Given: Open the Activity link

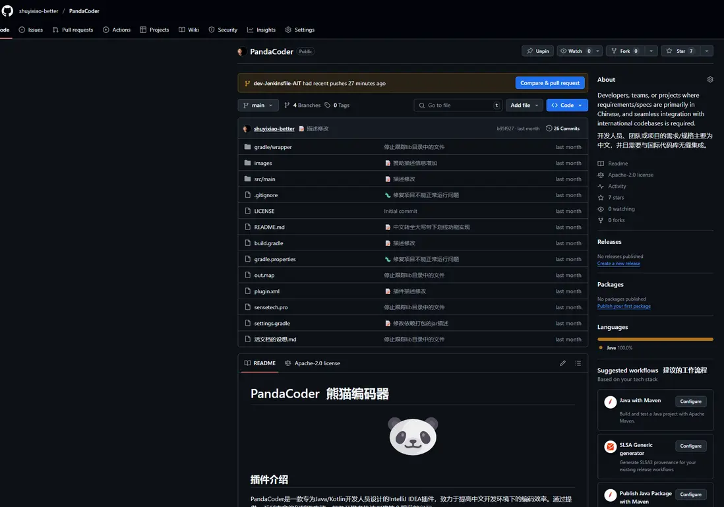Looking at the screenshot, I should coord(613,186).
